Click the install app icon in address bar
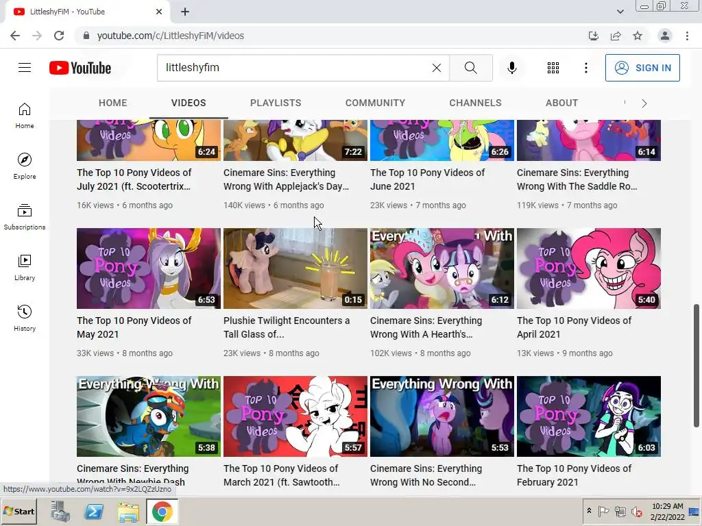Viewport: 702px width, 526px height. pos(593,36)
